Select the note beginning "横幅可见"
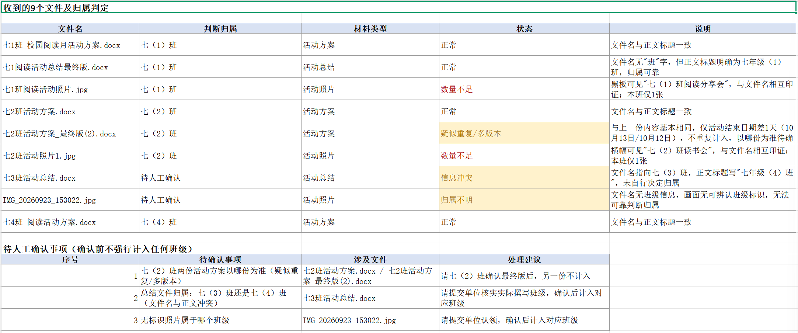 point(703,155)
